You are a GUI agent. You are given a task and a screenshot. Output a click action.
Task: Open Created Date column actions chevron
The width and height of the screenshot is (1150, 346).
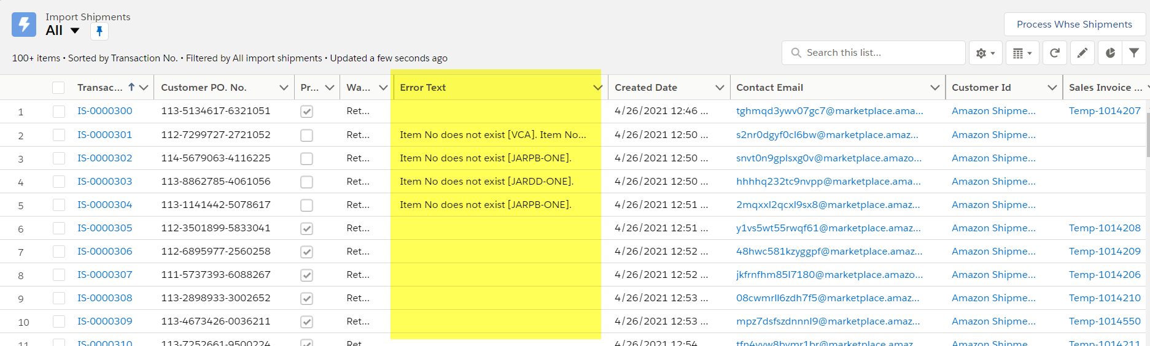coord(720,88)
